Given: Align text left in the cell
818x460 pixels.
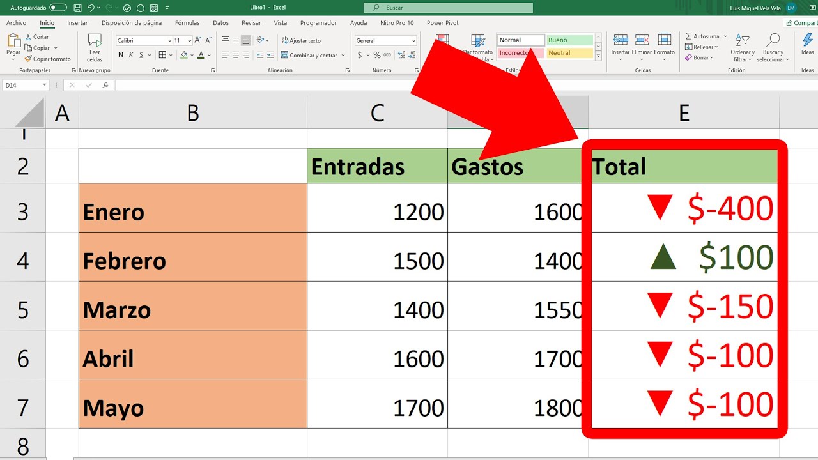Looking at the screenshot, I should [225, 55].
